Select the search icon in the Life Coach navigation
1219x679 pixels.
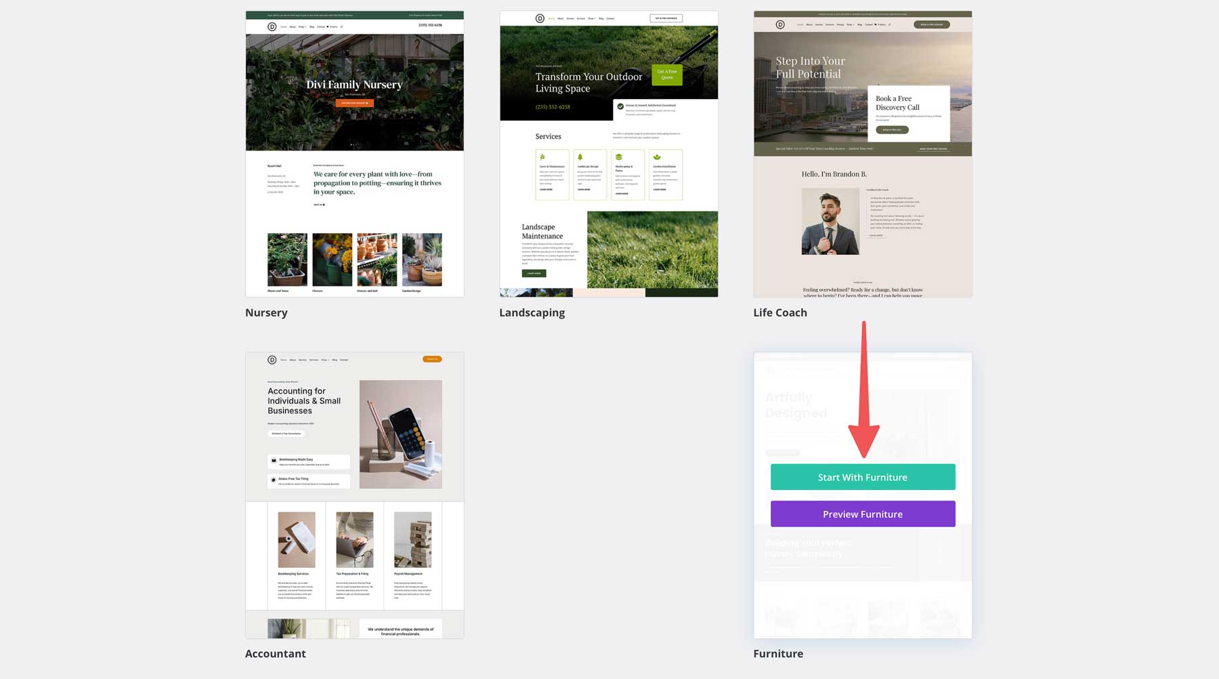[x=890, y=24]
